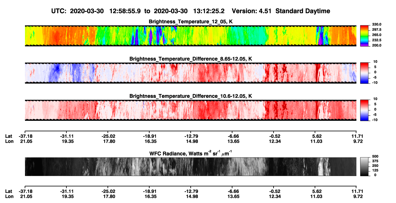Viewport: 396px width, 203px height.
Task: Click Lon '16.35' under the 10.6-12.05 panel
Action: [x=150, y=141]
